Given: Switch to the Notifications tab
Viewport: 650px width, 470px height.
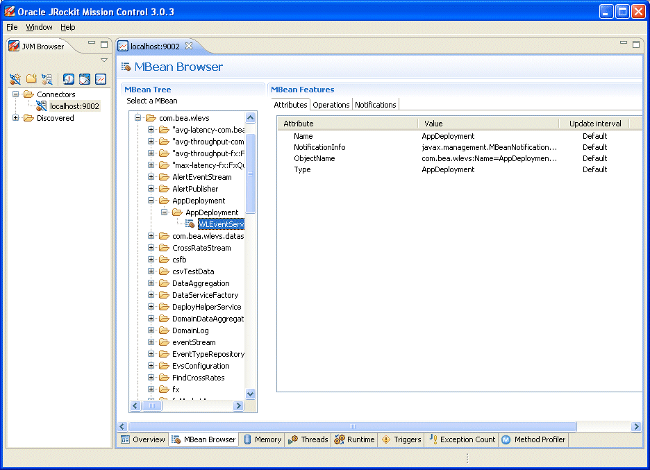Looking at the screenshot, I should click(x=375, y=105).
